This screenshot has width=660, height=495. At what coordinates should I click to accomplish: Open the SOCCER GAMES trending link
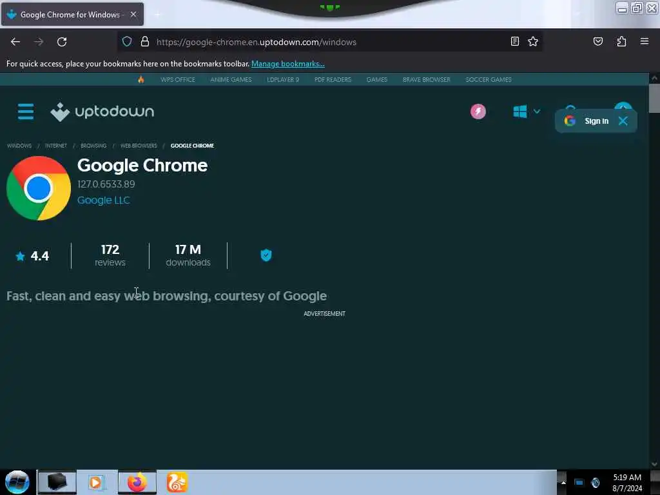tap(489, 79)
